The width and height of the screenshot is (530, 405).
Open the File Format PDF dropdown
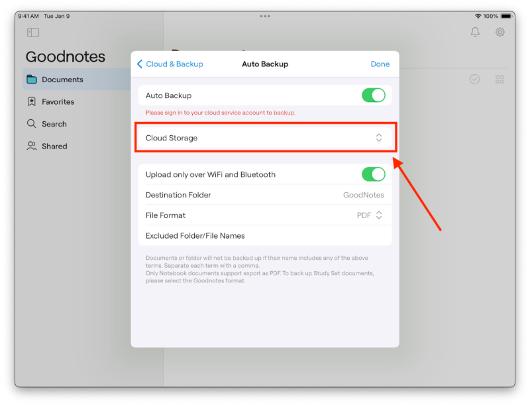[x=370, y=215]
